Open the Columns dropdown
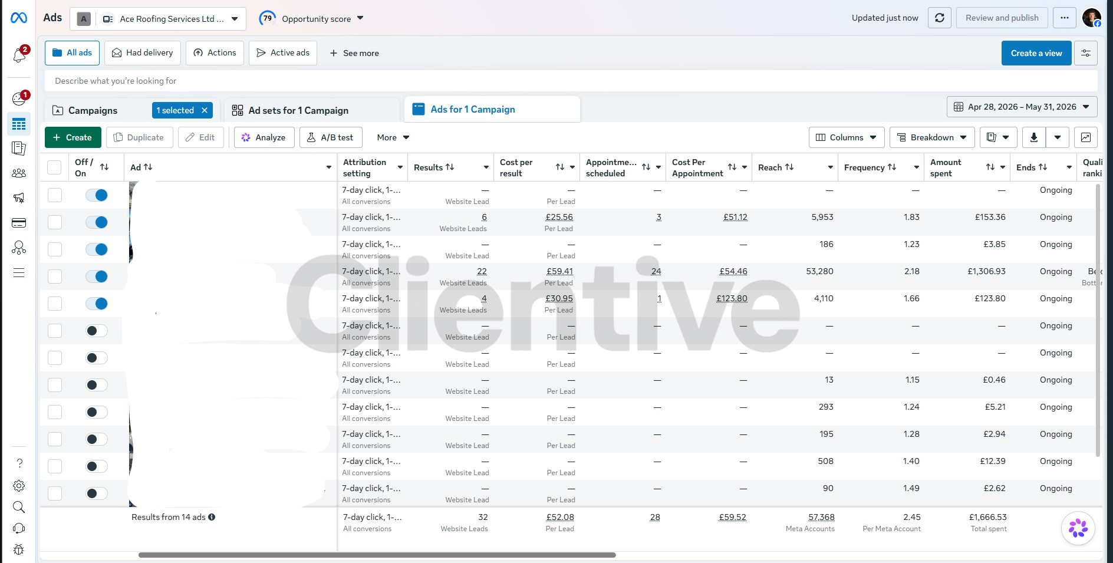The image size is (1113, 563). coord(847,137)
